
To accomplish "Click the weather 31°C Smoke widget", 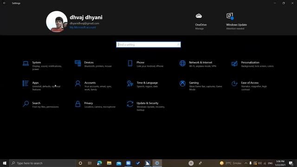I will (231, 163).
